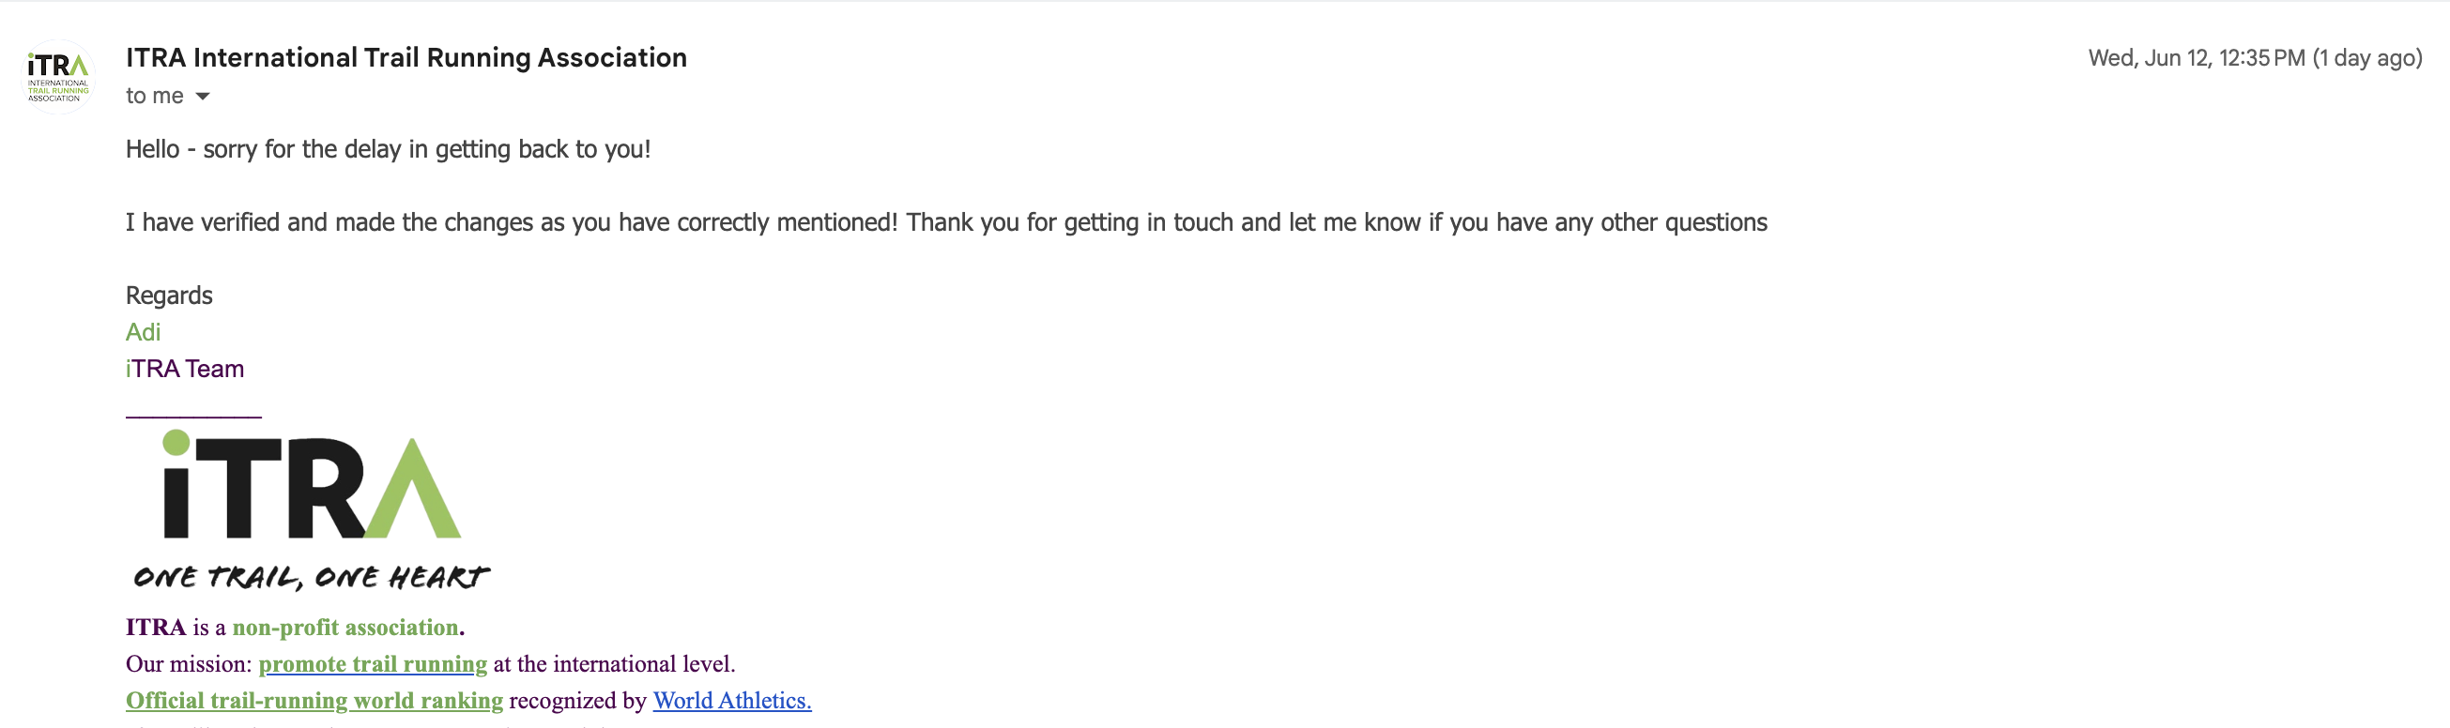Expand the 'to me' recipient details arrow
This screenshot has height=728, width=2450.
tap(203, 96)
